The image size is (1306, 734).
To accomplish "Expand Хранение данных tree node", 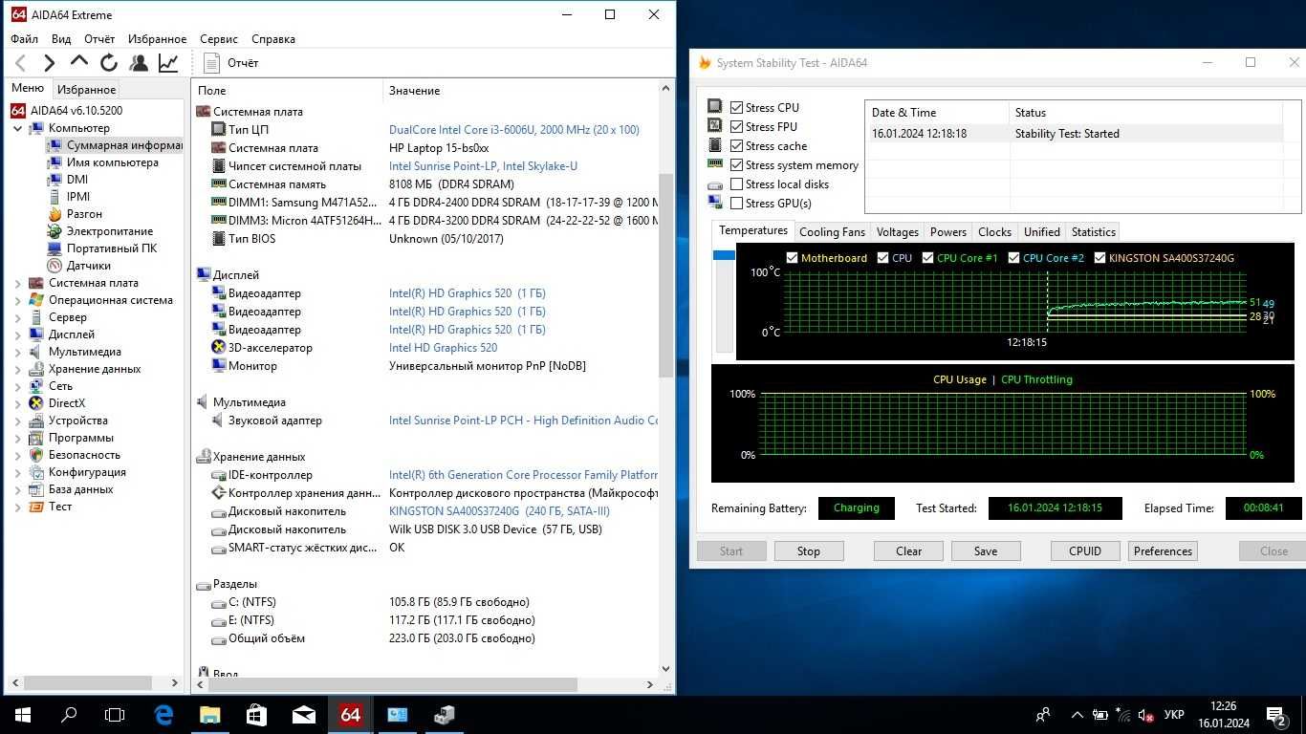I will point(17,369).
